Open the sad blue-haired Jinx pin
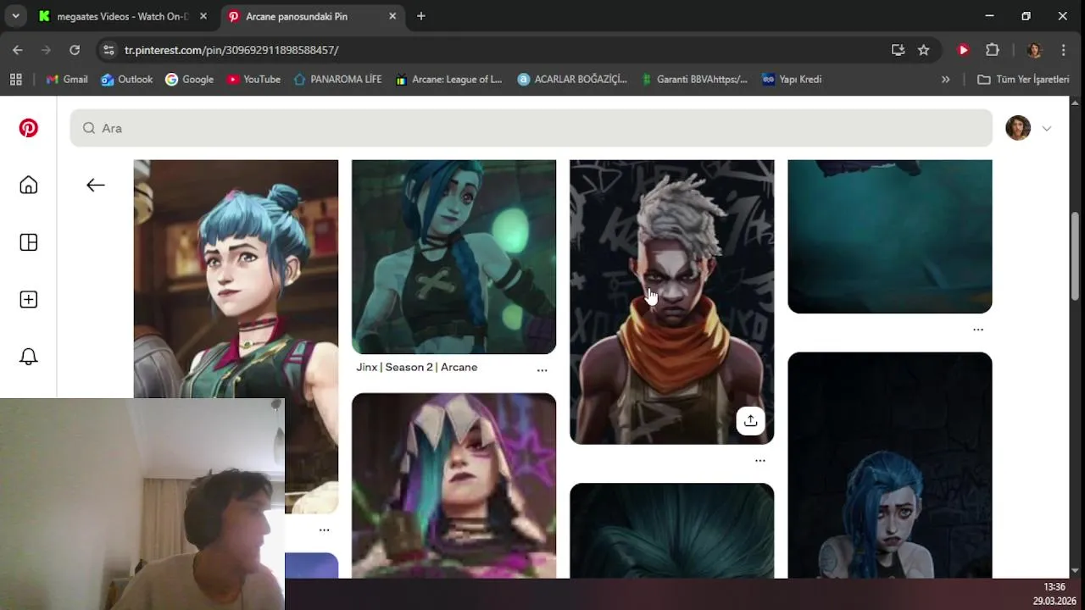The width and height of the screenshot is (1085, 610). 889,465
